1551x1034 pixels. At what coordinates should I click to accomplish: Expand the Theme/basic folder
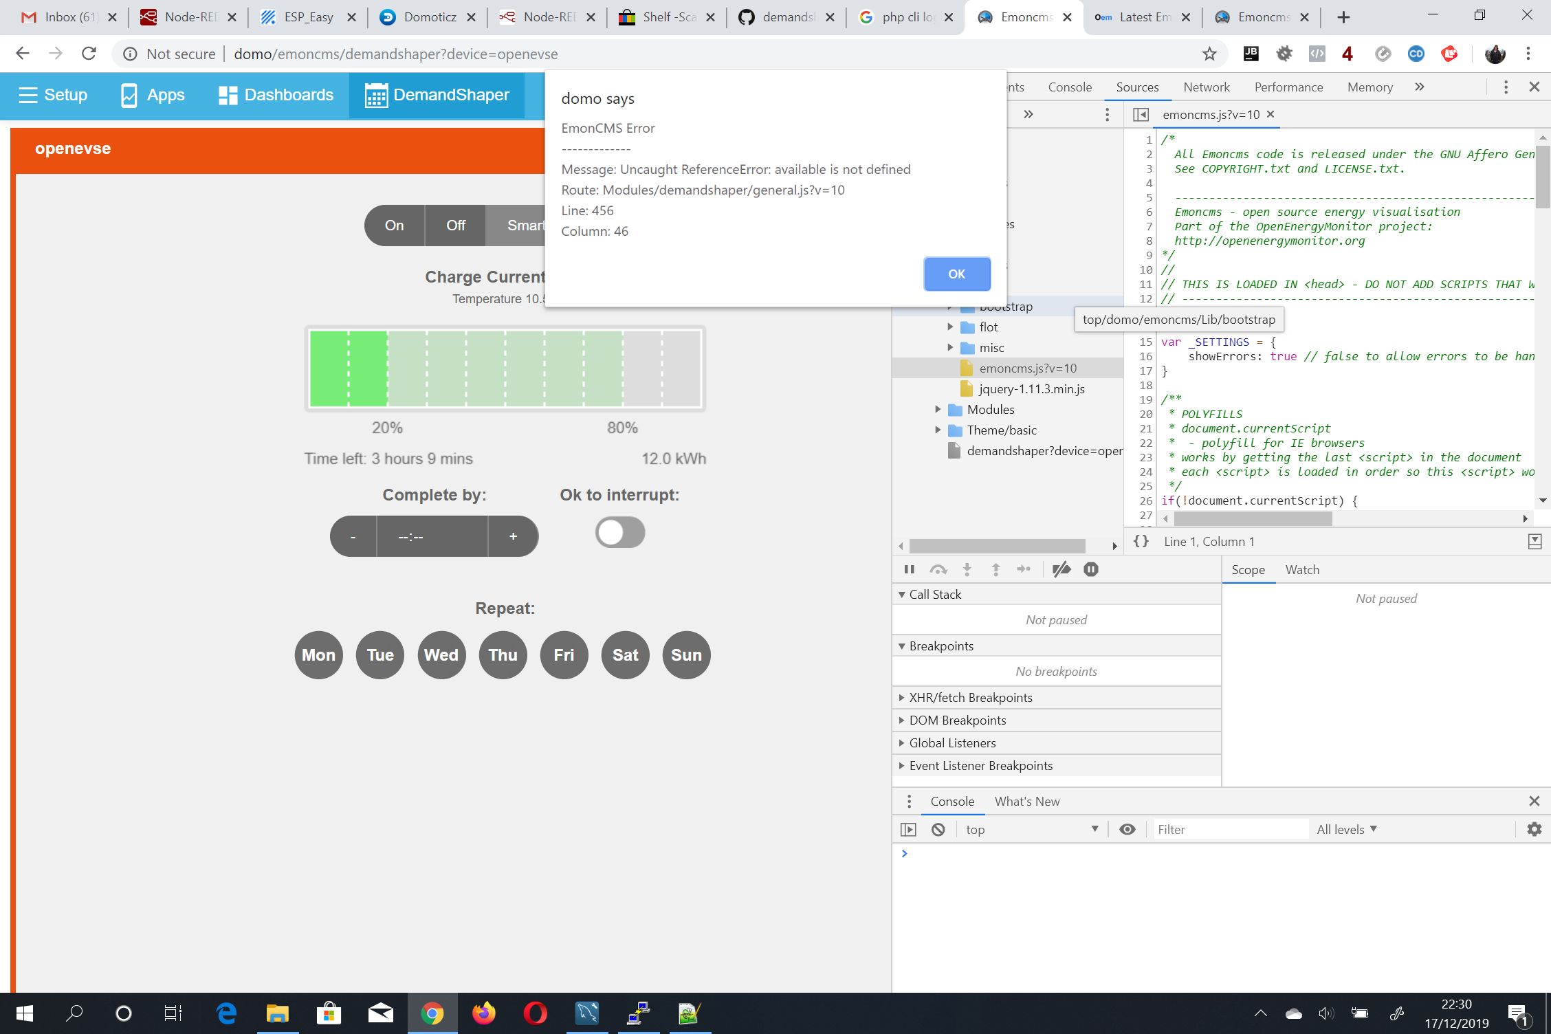click(938, 430)
